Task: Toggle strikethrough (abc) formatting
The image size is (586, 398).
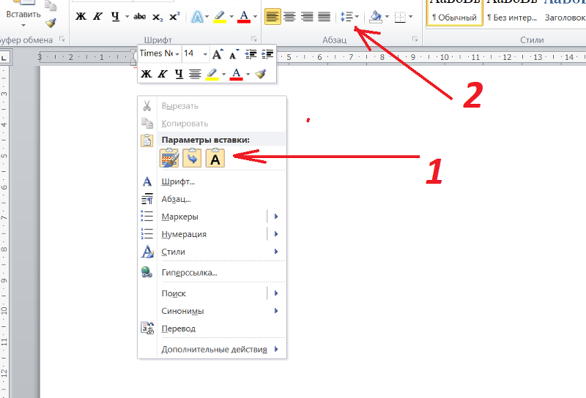Action: click(140, 17)
